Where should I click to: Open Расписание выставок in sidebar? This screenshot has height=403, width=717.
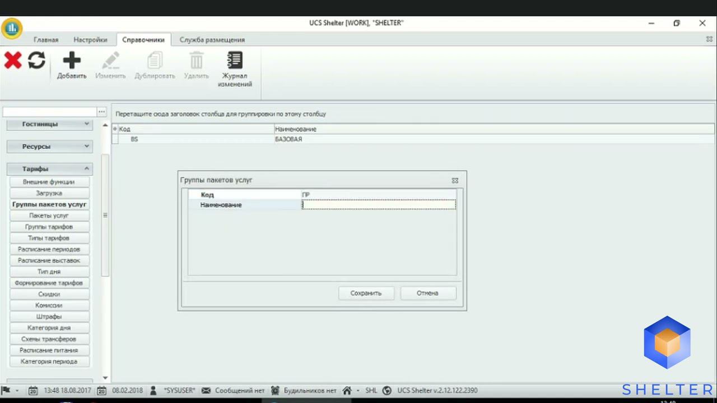(x=49, y=260)
